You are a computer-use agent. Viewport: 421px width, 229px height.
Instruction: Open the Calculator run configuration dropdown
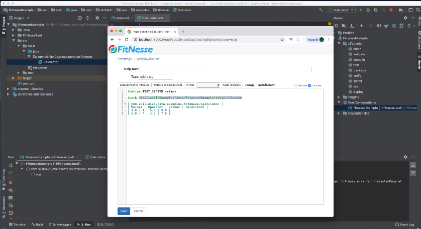[x=341, y=10]
